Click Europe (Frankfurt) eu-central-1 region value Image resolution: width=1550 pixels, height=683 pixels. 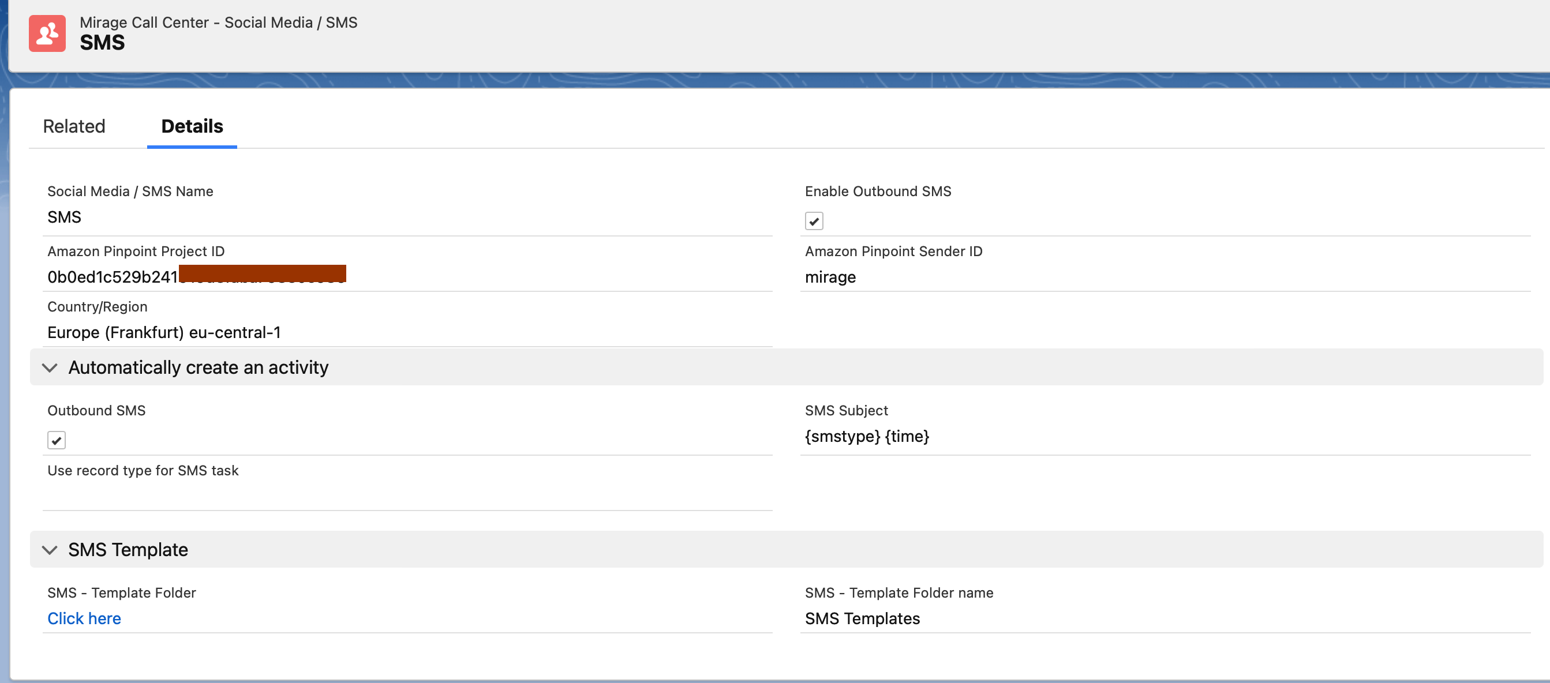point(164,332)
